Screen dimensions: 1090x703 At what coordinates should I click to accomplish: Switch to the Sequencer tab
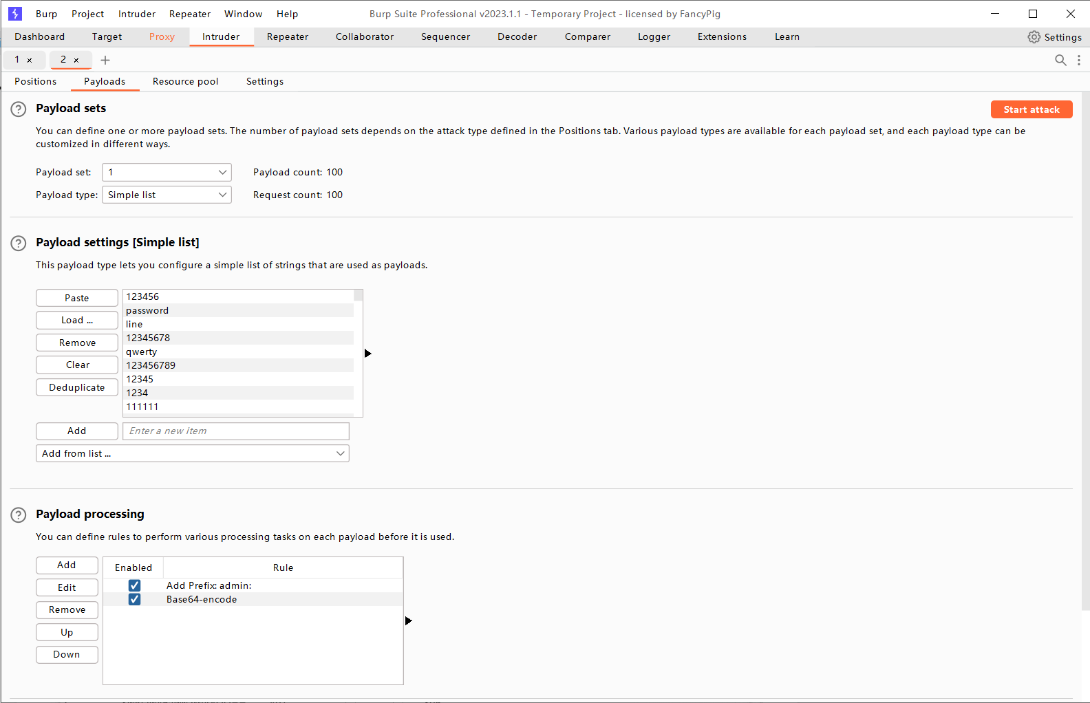click(445, 37)
